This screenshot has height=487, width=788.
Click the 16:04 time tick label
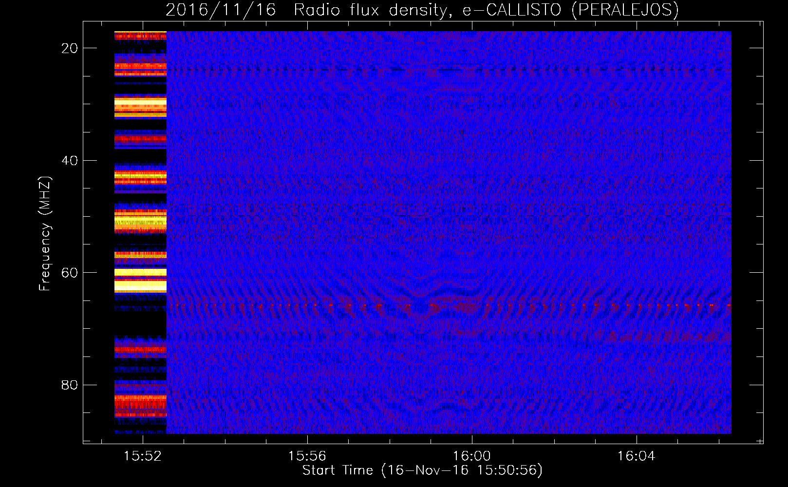pyautogui.click(x=637, y=456)
